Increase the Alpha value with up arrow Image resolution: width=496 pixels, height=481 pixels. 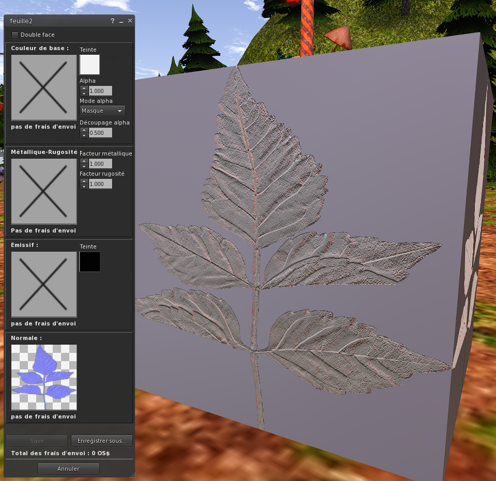pos(84,88)
